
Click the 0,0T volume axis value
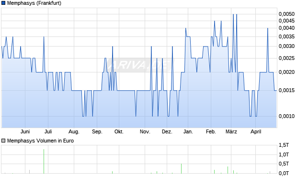284,173
